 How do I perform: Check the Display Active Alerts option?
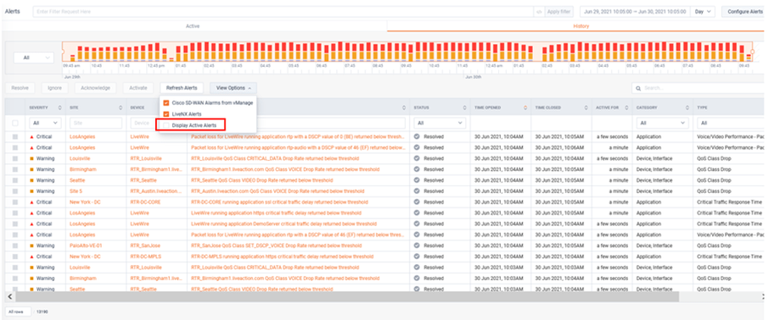coord(166,125)
